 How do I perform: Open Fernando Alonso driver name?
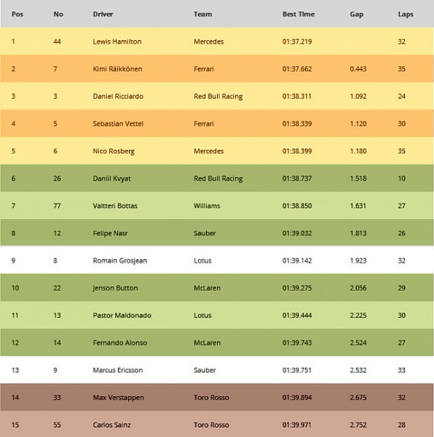pos(119,343)
